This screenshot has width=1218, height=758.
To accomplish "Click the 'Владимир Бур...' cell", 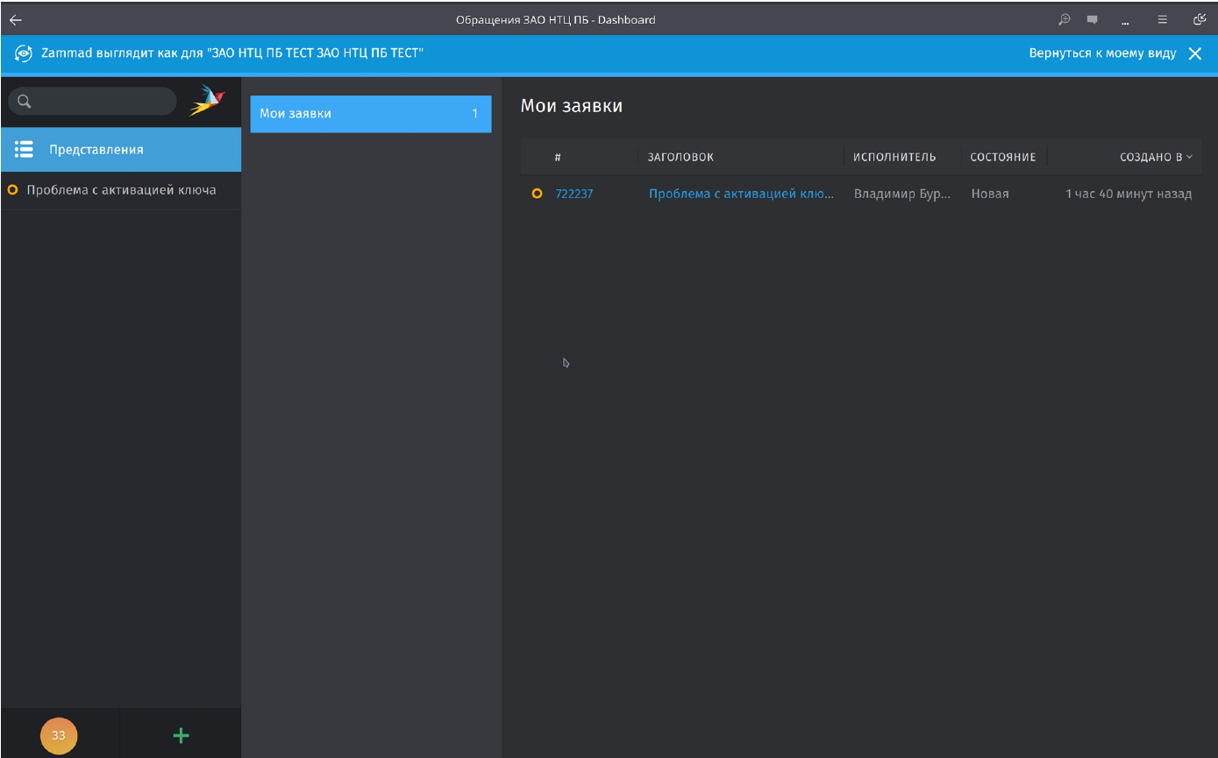I will pos(902,194).
